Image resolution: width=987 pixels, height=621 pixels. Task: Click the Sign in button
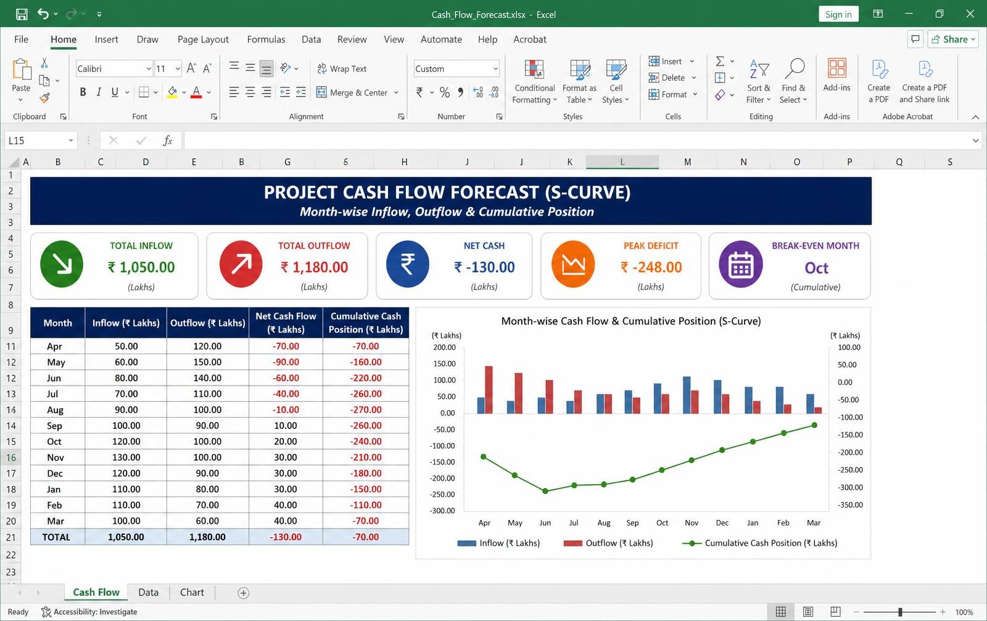[838, 14]
